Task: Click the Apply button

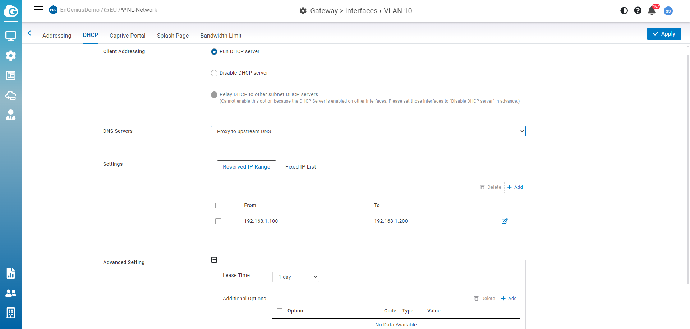Action: pyautogui.click(x=664, y=34)
